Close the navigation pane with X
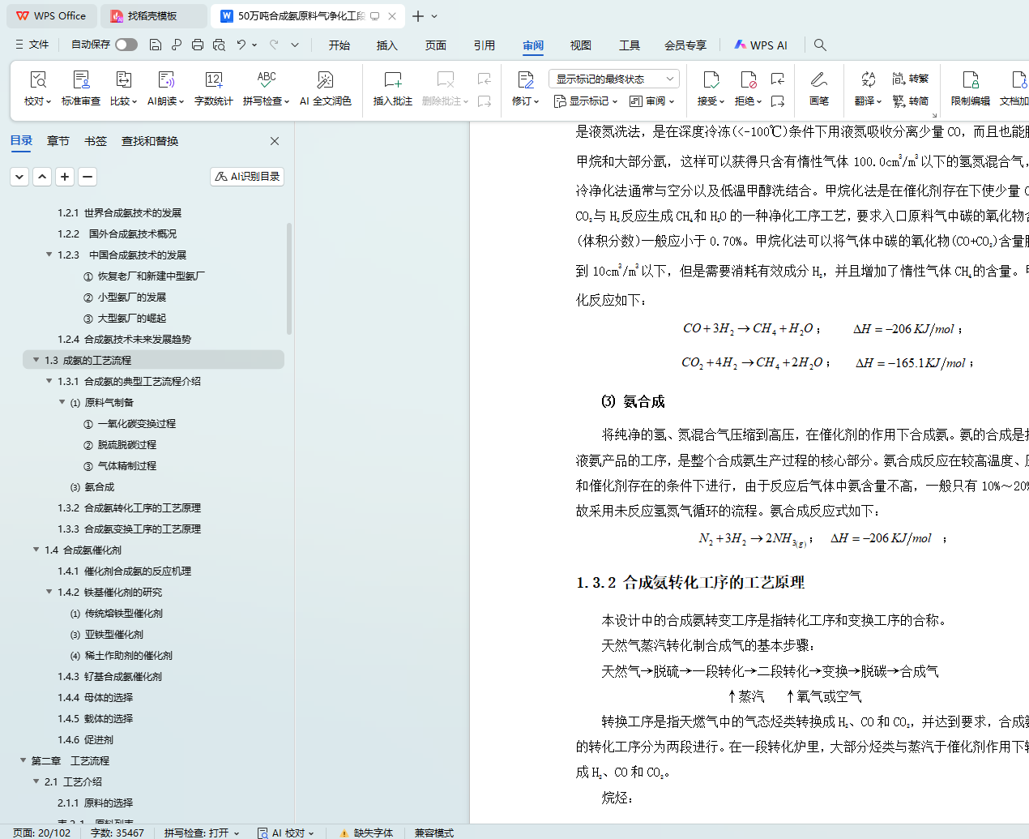The width and height of the screenshot is (1029, 839). [x=275, y=141]
